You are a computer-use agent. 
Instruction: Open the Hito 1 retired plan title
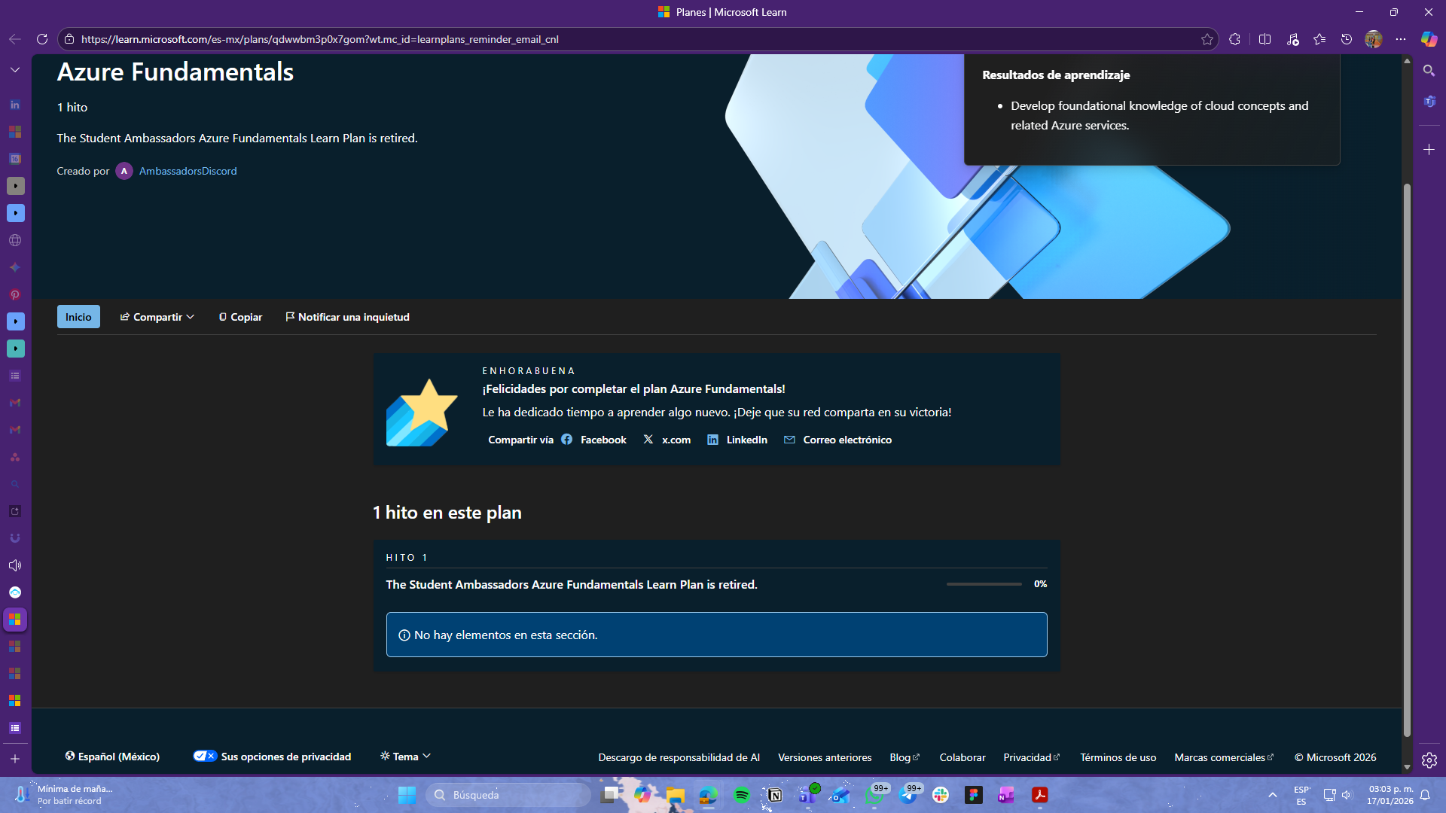pos(572,584)
